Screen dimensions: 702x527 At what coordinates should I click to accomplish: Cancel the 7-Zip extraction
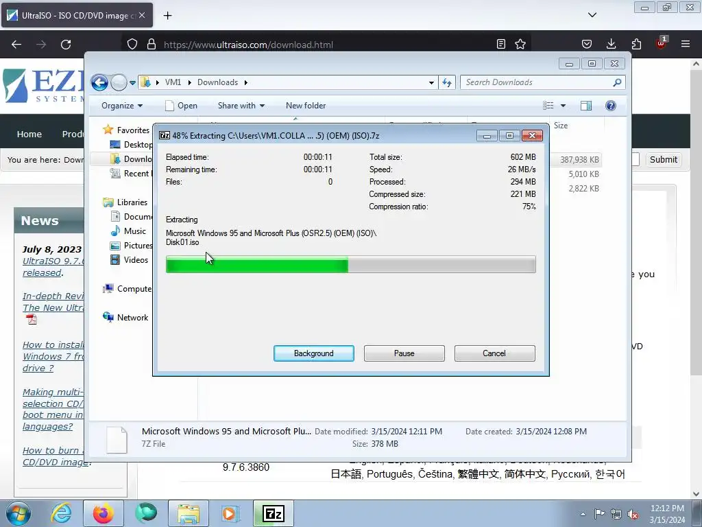coord(494,353)
